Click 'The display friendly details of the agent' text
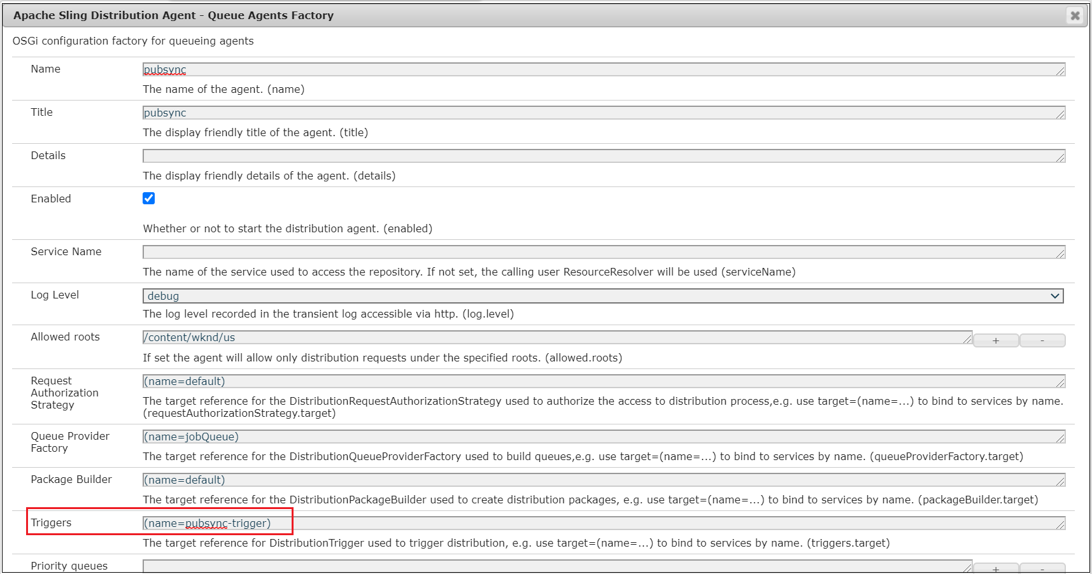The width and height of the screenshot is (1092, 574). pyautogui.click(x=269, y=176)
